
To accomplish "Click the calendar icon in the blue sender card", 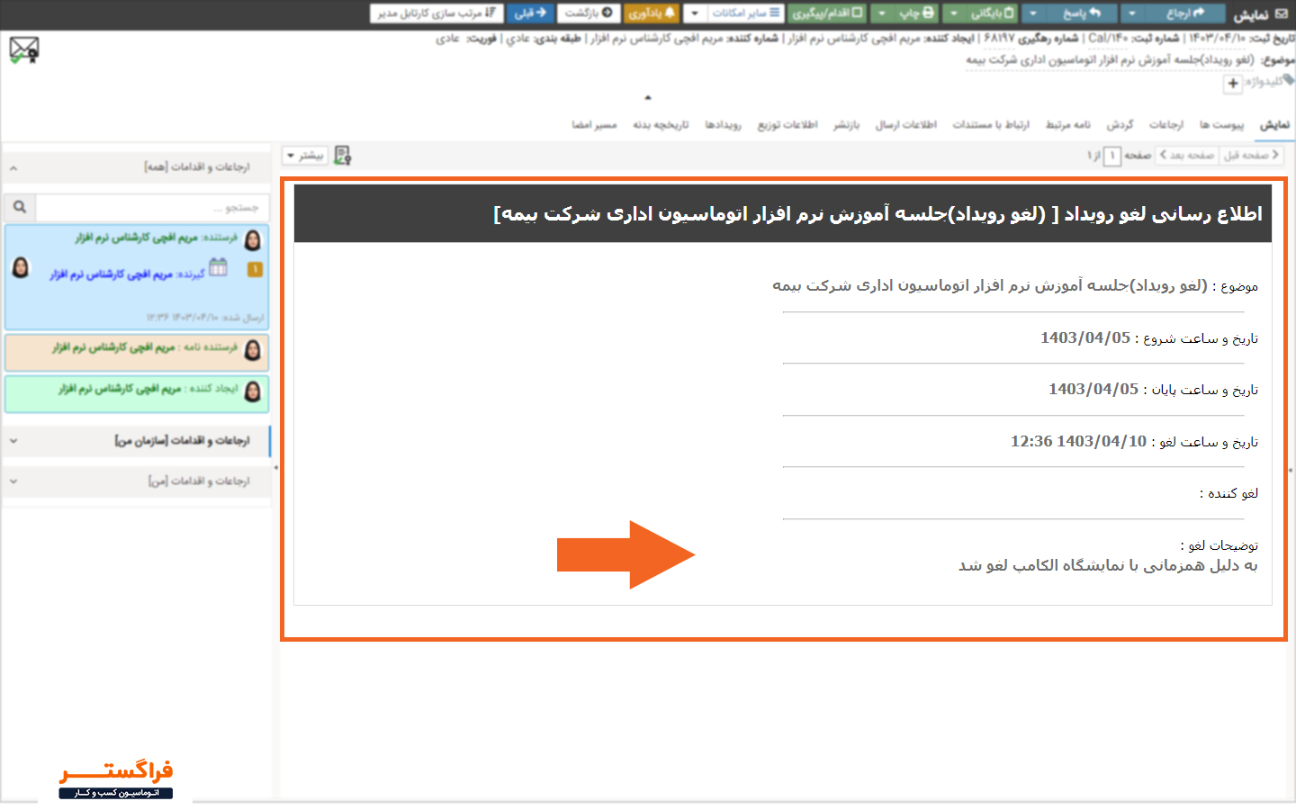I will coord(218,268).
